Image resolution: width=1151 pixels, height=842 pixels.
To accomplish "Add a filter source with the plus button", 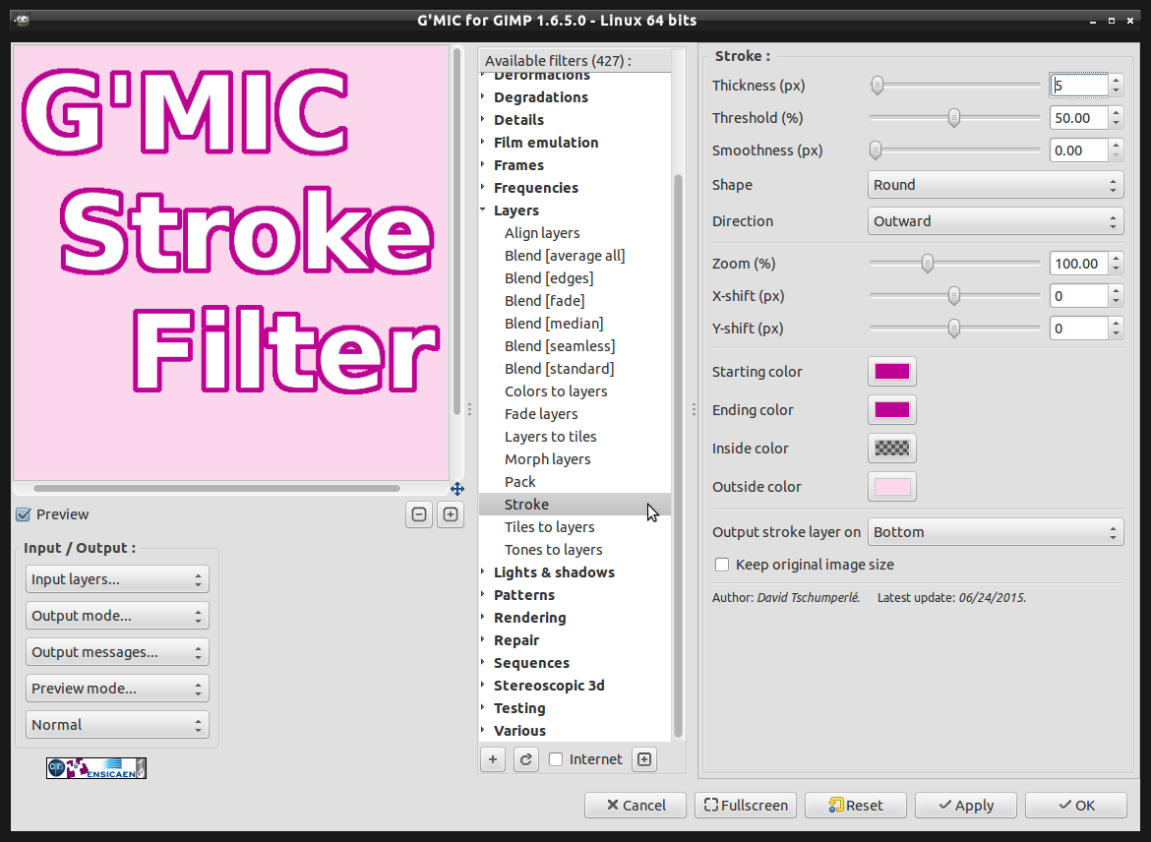I will coord(493,759).
